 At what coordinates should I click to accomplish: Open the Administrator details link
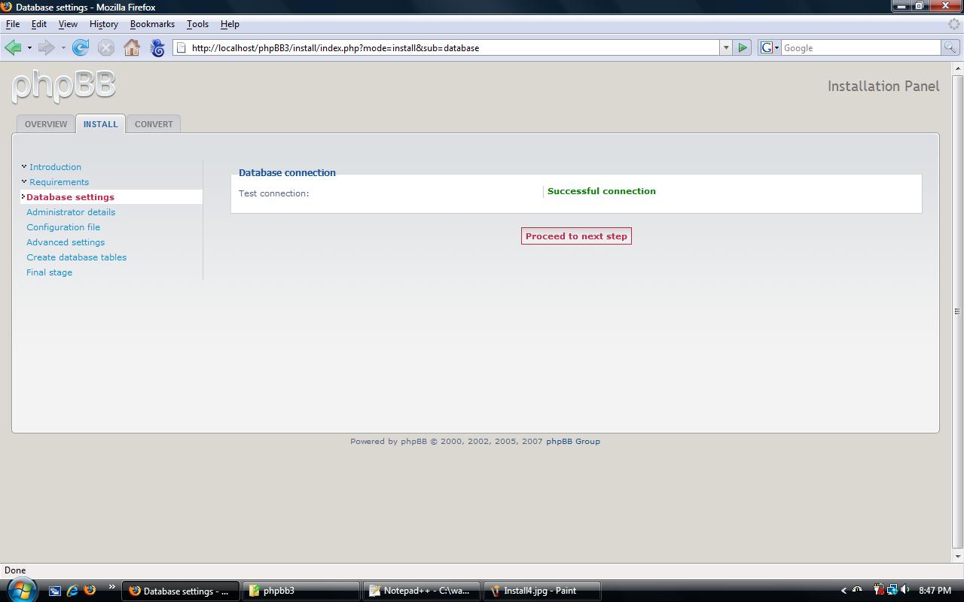click(71, 212)
